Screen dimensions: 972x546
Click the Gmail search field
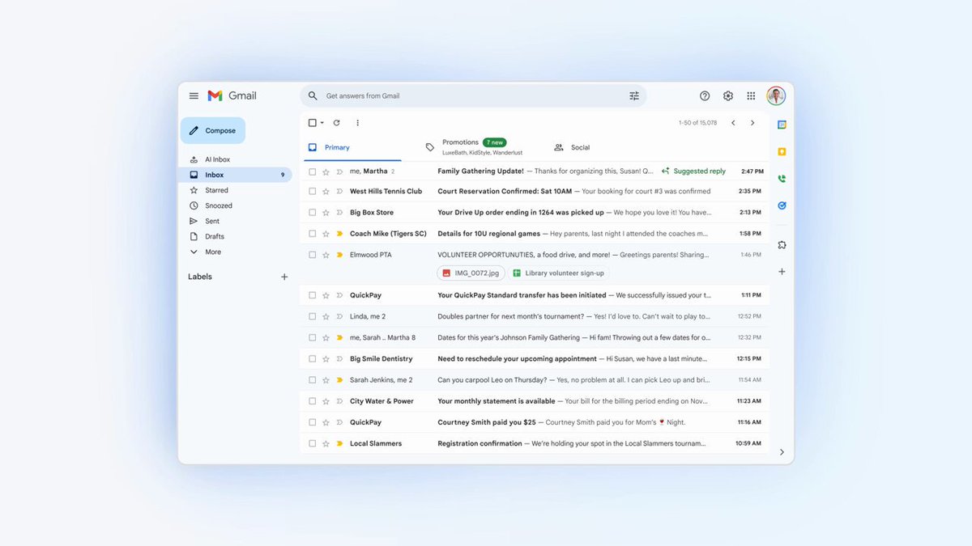click(473, 95)
